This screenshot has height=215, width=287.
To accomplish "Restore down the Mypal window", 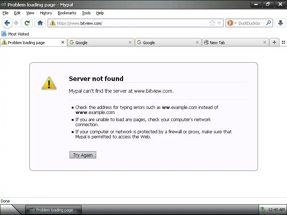I will pyautogui.click(x=268, y=4).
